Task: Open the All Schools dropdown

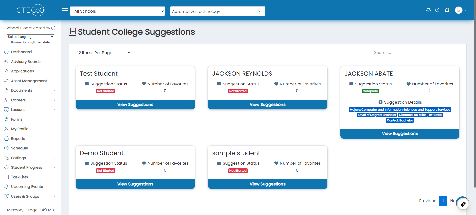Action: (117, 11)
